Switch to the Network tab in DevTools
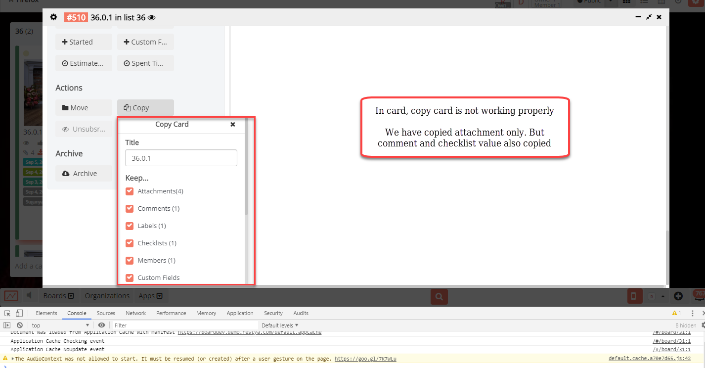 [x=135, y=313]
